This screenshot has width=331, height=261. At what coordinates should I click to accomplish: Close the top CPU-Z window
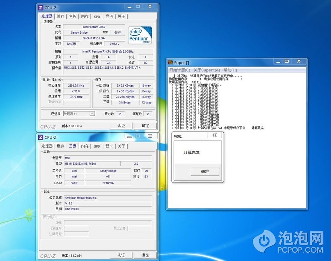pyautogui.click(x=150, y=7)
